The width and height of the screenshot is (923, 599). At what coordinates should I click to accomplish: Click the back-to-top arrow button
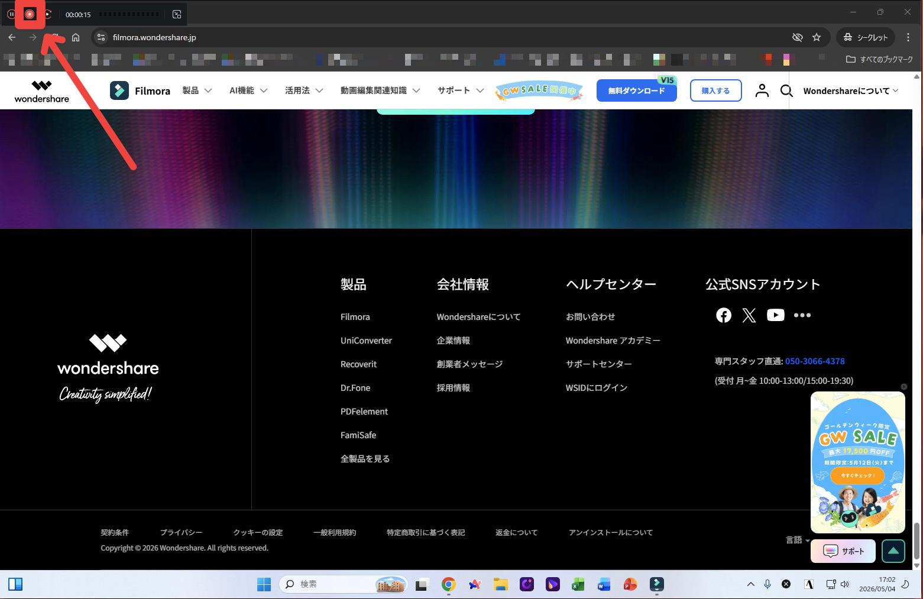pos(893,551)
